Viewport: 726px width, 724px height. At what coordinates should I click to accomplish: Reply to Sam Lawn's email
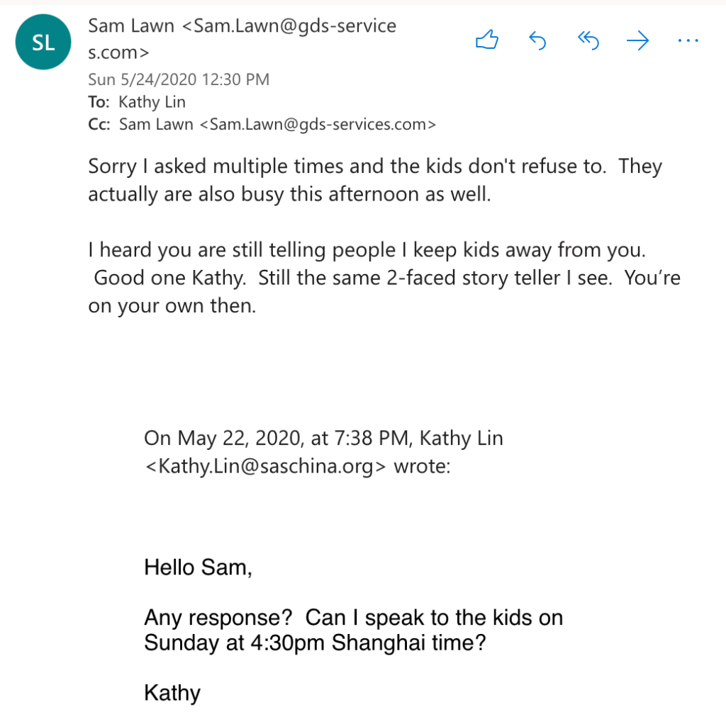coord(537,41)
